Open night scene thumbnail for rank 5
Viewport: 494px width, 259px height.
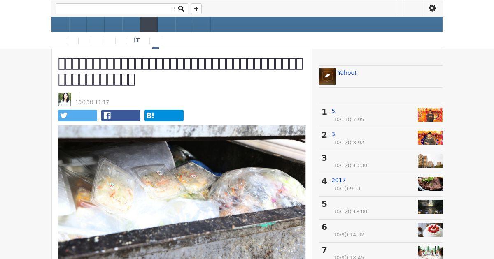(x=430, y=207)
